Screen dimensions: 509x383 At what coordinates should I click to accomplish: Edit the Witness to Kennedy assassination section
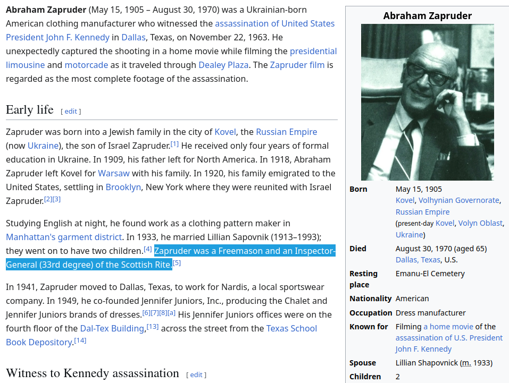[196, 375]
